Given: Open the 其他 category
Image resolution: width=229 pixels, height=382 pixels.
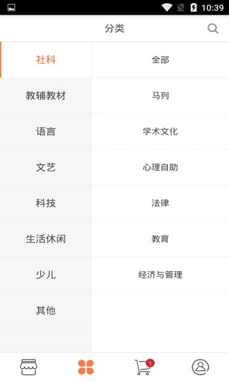Looking at the screenshot, I should [46, 311].
